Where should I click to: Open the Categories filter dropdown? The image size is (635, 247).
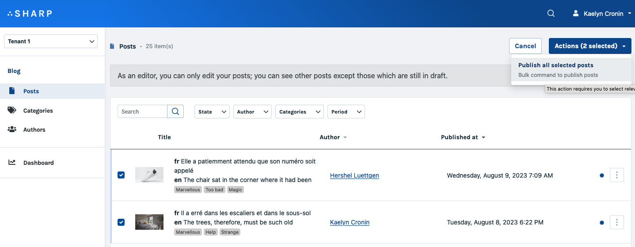coord(300,112)
